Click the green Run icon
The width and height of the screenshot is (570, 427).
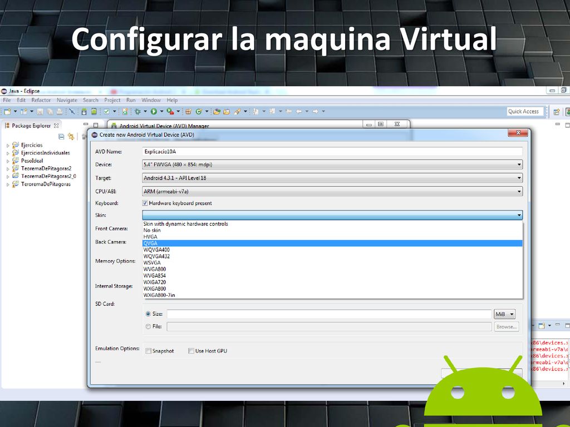point(154,111)
